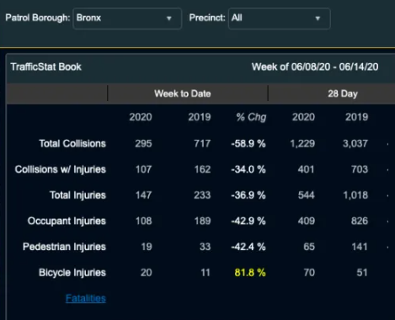Viewport: 395px width, 320px height.
Task: Click the 295 week-to-date collisions value
Action: coord(143,143)
